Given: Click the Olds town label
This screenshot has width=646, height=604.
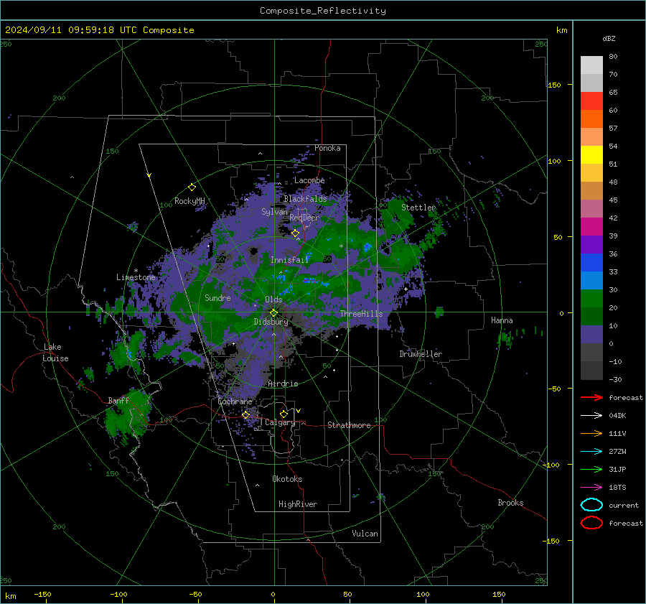Looking at the screenshot, I should [x=273, y=299].
